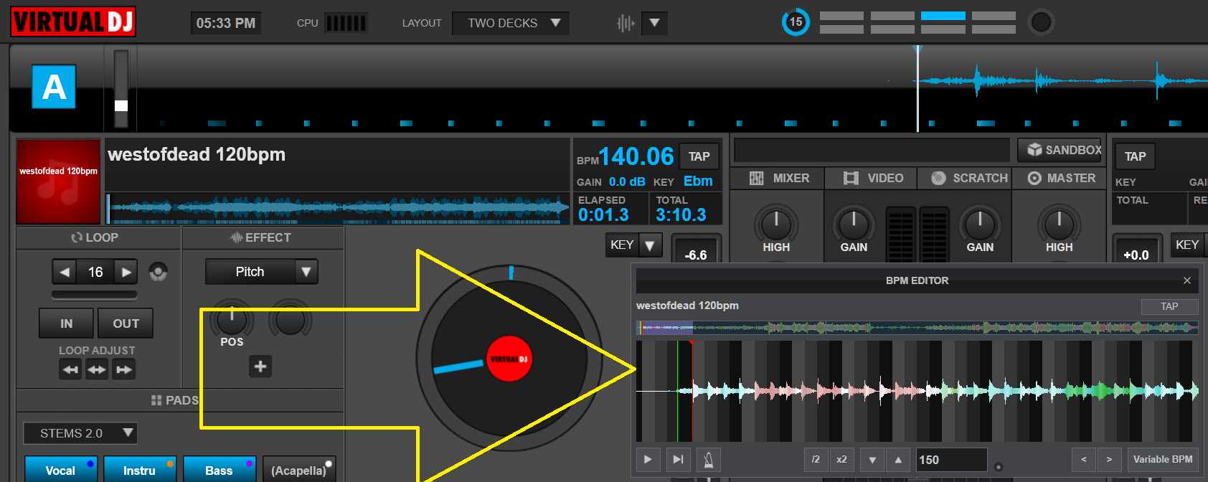
Task: Set loop IN point
Action: tap(67, 323)
